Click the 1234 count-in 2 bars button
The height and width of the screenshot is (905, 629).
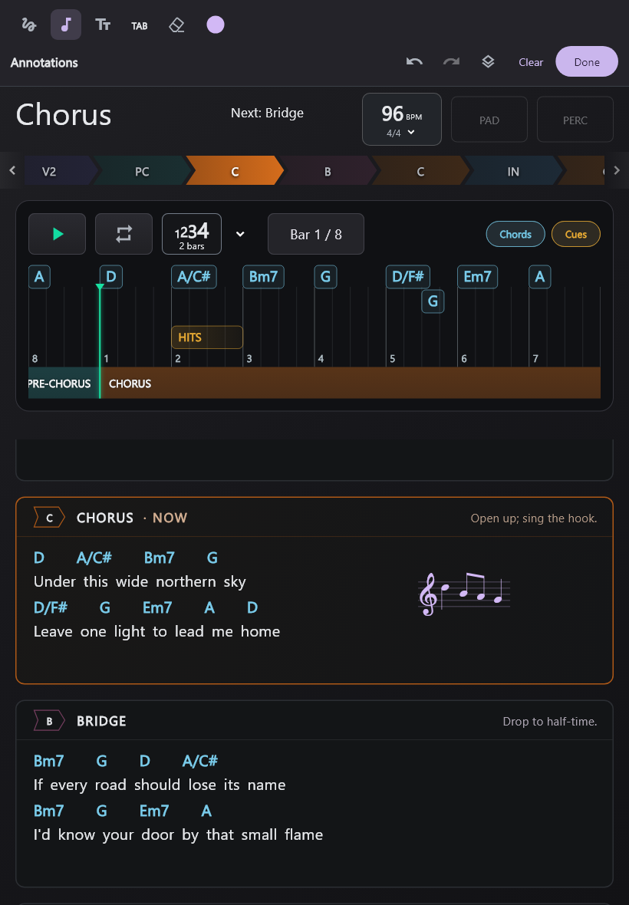pos(192,234)
